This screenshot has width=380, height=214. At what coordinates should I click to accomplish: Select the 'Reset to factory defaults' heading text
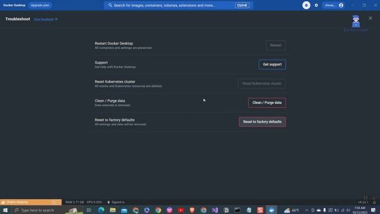(x=115, y=120)
